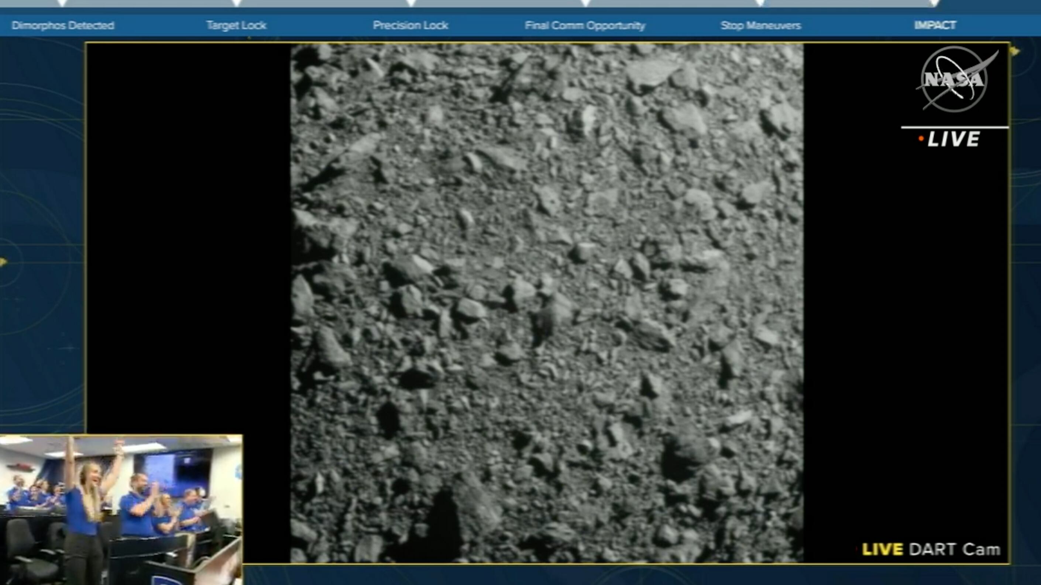Select the Final Comm Opportunity milestone
This screenshot has width=1041, height=585.
tap(585, 25)
